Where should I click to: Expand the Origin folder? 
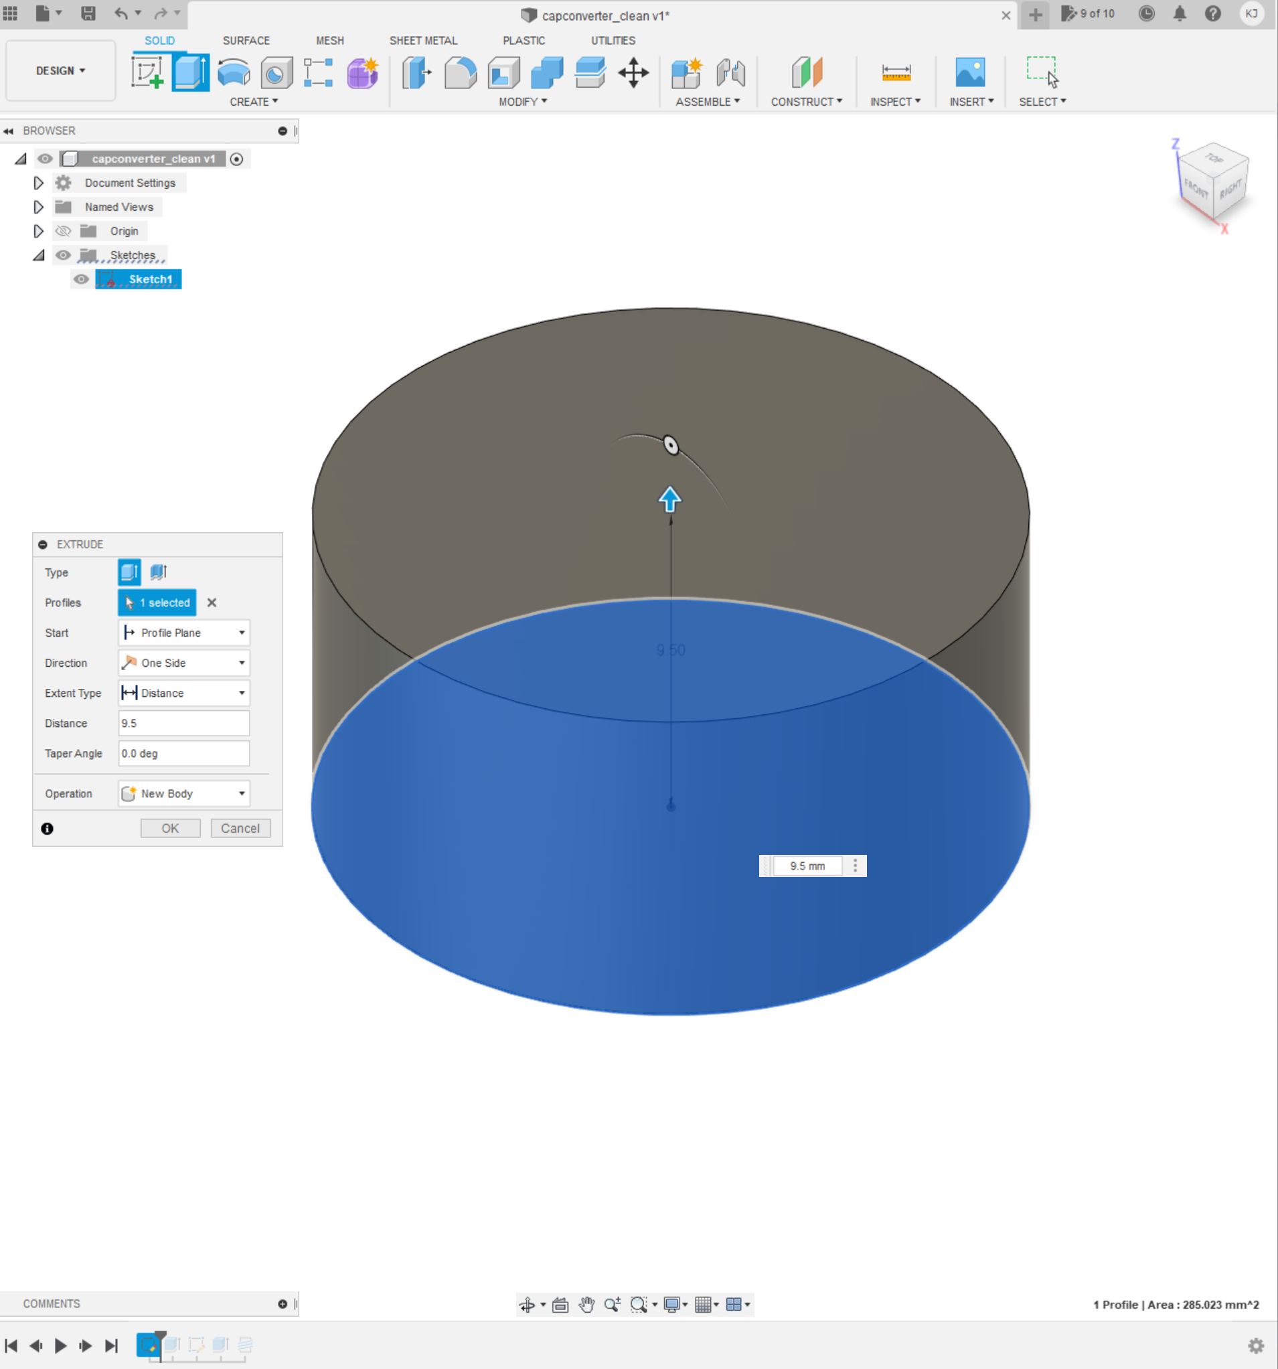39,232
